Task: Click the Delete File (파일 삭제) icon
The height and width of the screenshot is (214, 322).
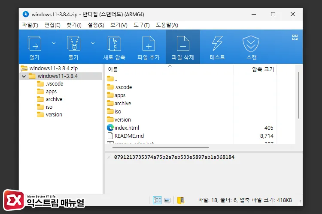Action: (183, 43)
